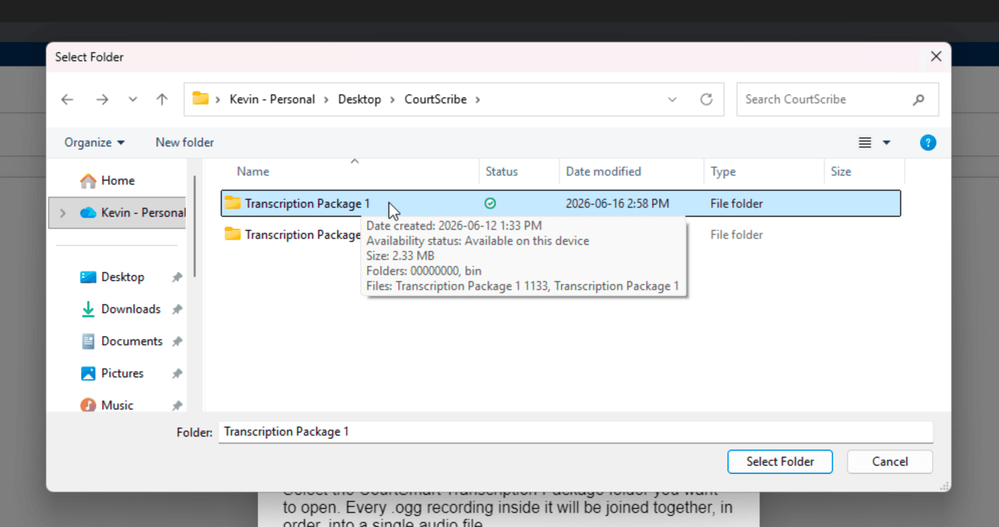
Task: Go back with the left arrow
Action: (x=67, y=99)
